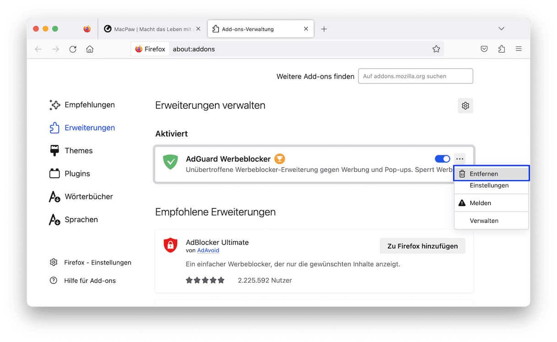Click the addons.mozilla.org search field

click(x=415, y=76)
